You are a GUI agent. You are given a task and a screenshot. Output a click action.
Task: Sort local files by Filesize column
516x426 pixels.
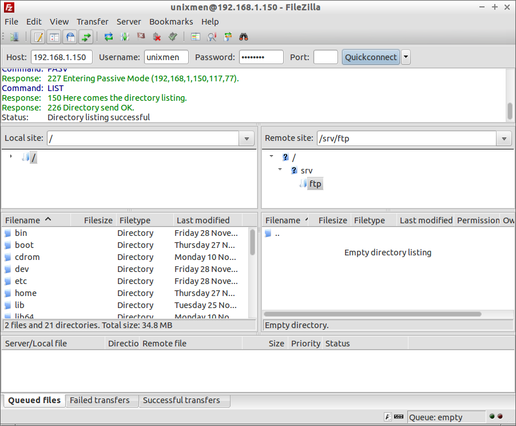(93, 220)
